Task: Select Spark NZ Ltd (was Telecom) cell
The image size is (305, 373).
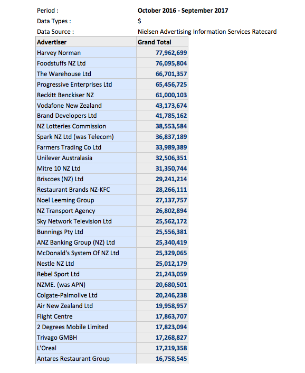Action: 86,137
